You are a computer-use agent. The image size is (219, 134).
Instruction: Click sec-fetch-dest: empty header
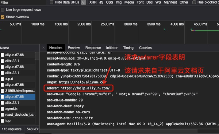(x=65, y=106)
